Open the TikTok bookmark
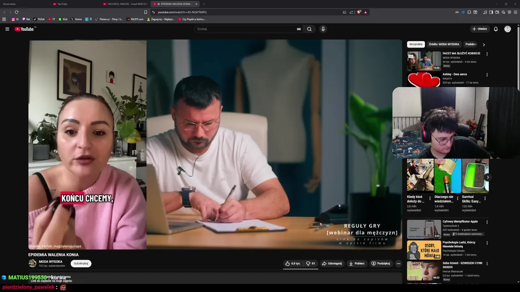This screenshot has height=292, width=520. tap(39, 19)
